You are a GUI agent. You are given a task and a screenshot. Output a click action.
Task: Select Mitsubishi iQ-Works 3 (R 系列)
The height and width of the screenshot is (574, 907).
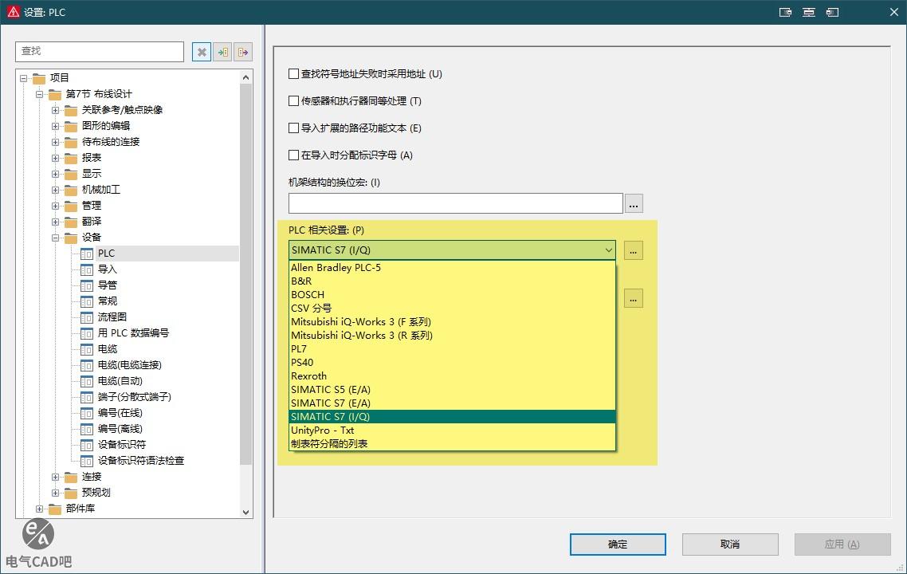[x=452, y=336]
